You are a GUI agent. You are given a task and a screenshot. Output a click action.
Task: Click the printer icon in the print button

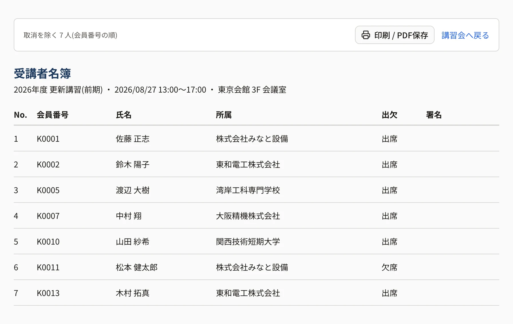pos(366,35)
